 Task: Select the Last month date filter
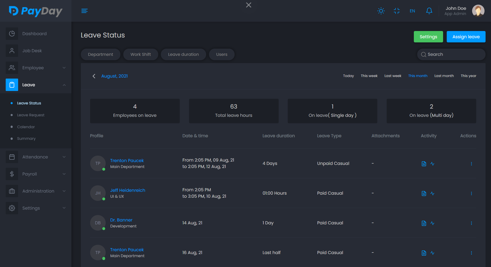pos(444,76)
